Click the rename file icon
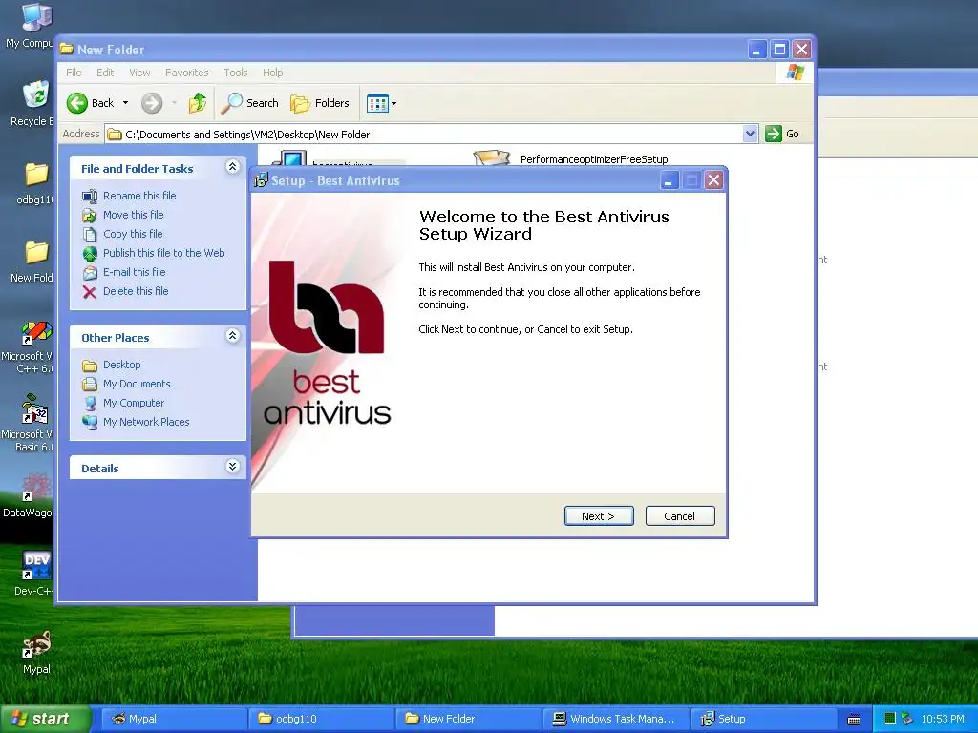Screen dimensions: 978x733 coord(90,197)
